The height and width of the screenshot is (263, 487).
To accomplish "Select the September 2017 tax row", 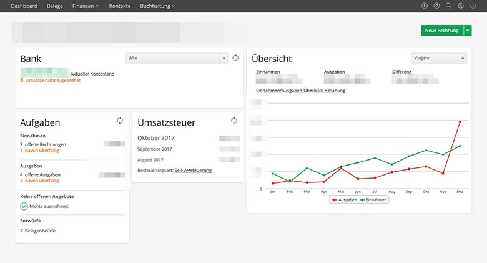I will coord(189,149).
